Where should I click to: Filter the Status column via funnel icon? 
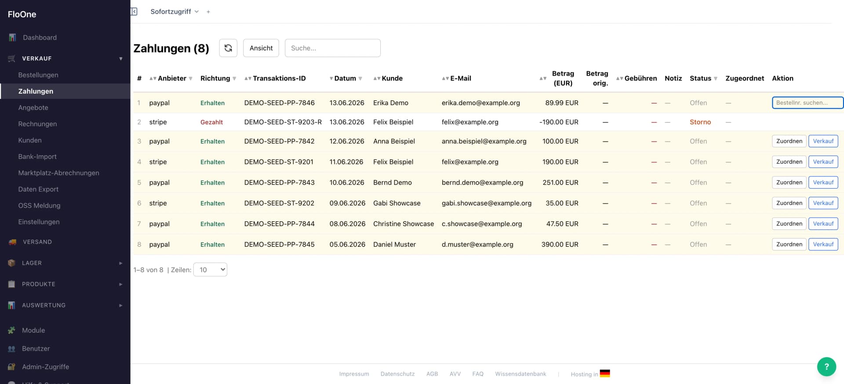pos(715,79)
